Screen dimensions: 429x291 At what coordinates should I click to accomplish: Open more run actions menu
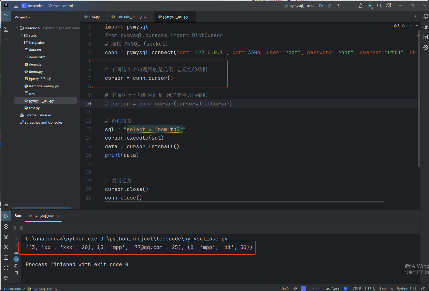(338, 6)
